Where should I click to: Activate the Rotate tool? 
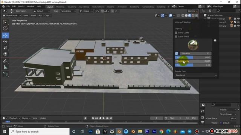click(5, 42)
